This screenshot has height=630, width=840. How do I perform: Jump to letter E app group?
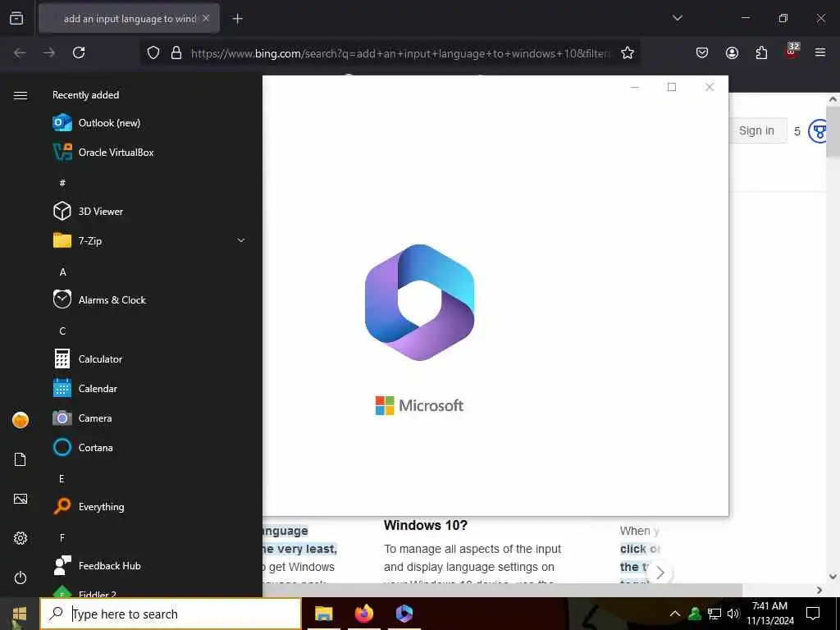(62, 479)
